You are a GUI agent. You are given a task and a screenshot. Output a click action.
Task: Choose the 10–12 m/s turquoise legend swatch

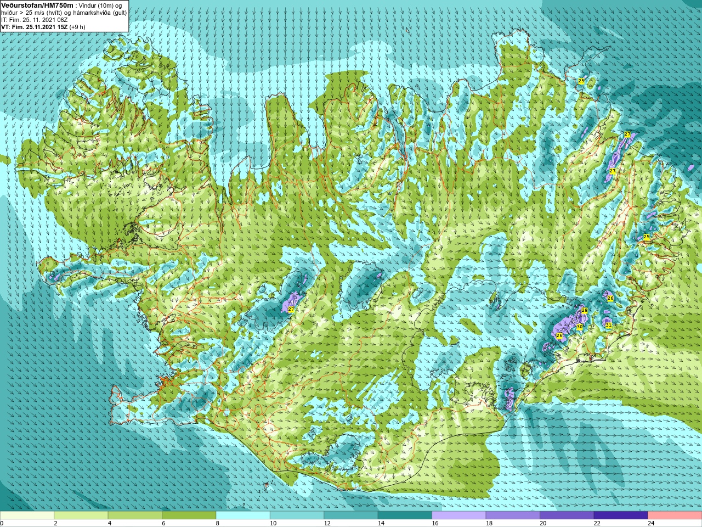297,515
